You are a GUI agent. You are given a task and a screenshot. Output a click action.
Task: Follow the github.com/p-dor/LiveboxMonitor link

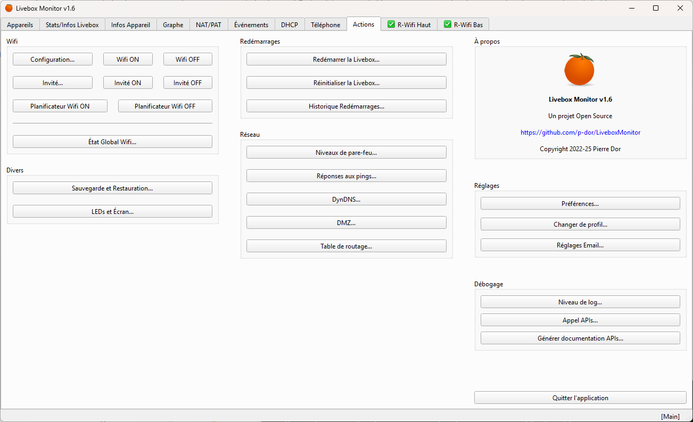click(x=580, y=132)
